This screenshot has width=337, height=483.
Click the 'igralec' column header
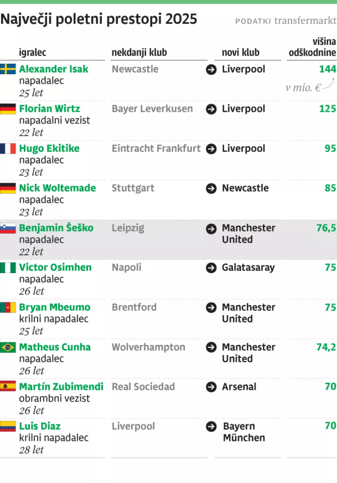click(32, 53)
